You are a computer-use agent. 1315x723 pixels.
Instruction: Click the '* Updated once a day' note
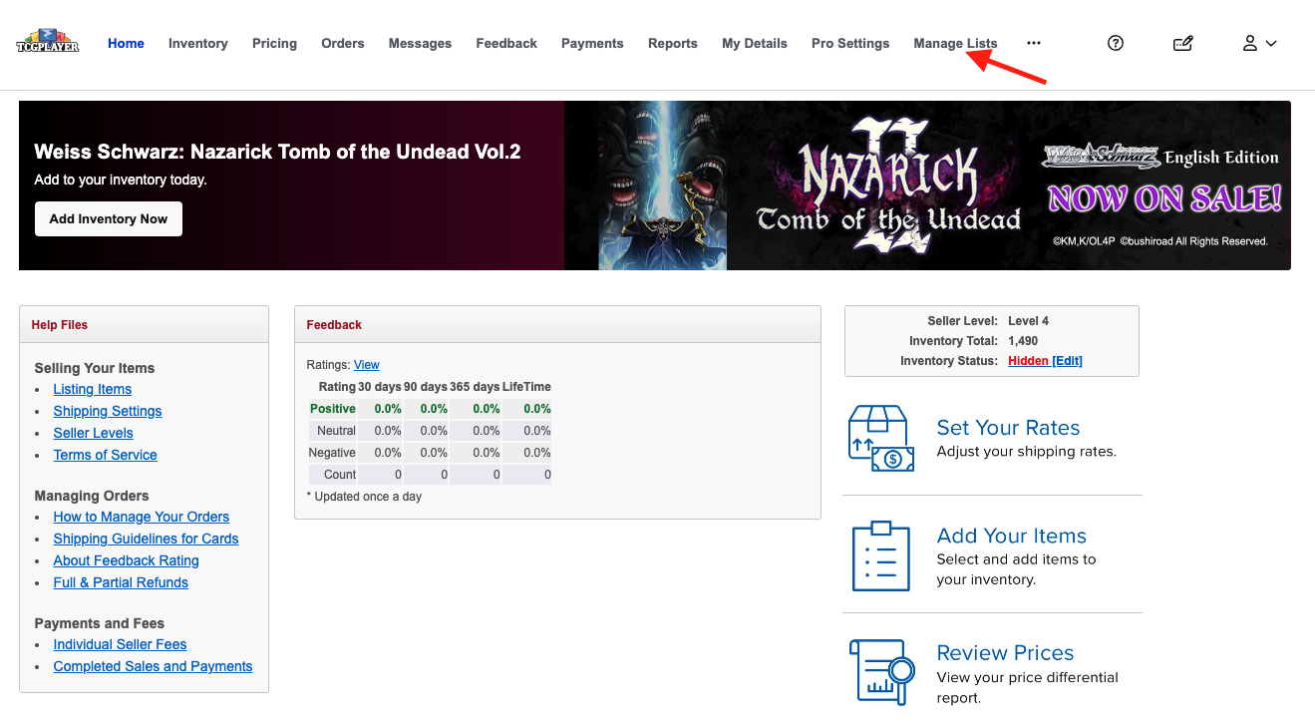click(364, 497)
